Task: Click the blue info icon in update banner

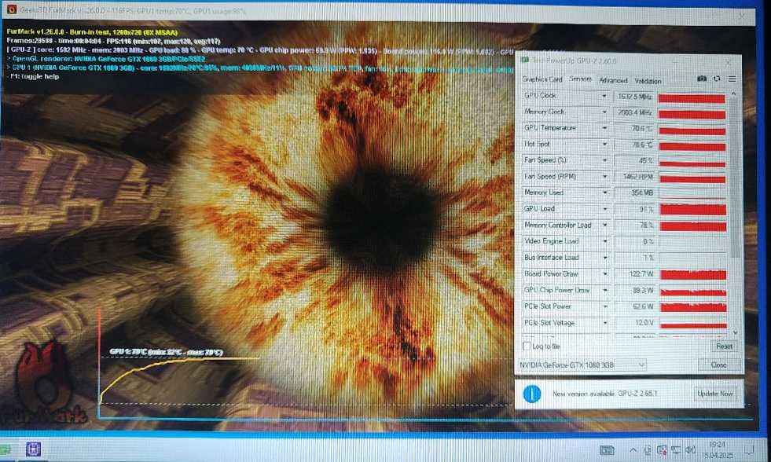Action: 532,394
